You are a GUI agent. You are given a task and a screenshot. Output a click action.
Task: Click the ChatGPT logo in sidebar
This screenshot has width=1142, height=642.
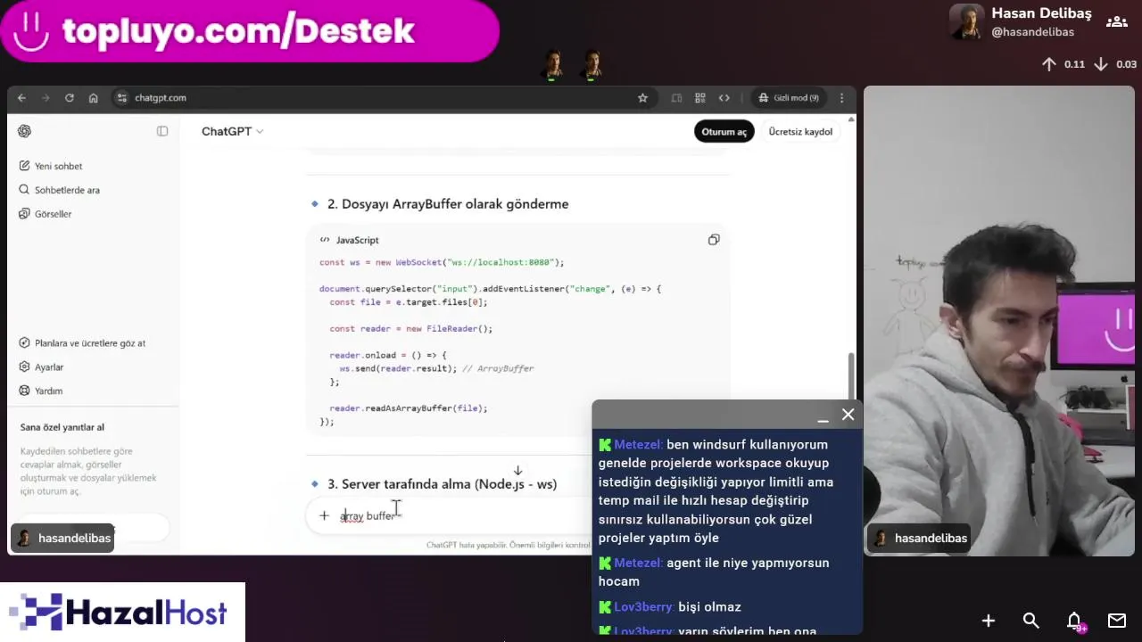25,131
